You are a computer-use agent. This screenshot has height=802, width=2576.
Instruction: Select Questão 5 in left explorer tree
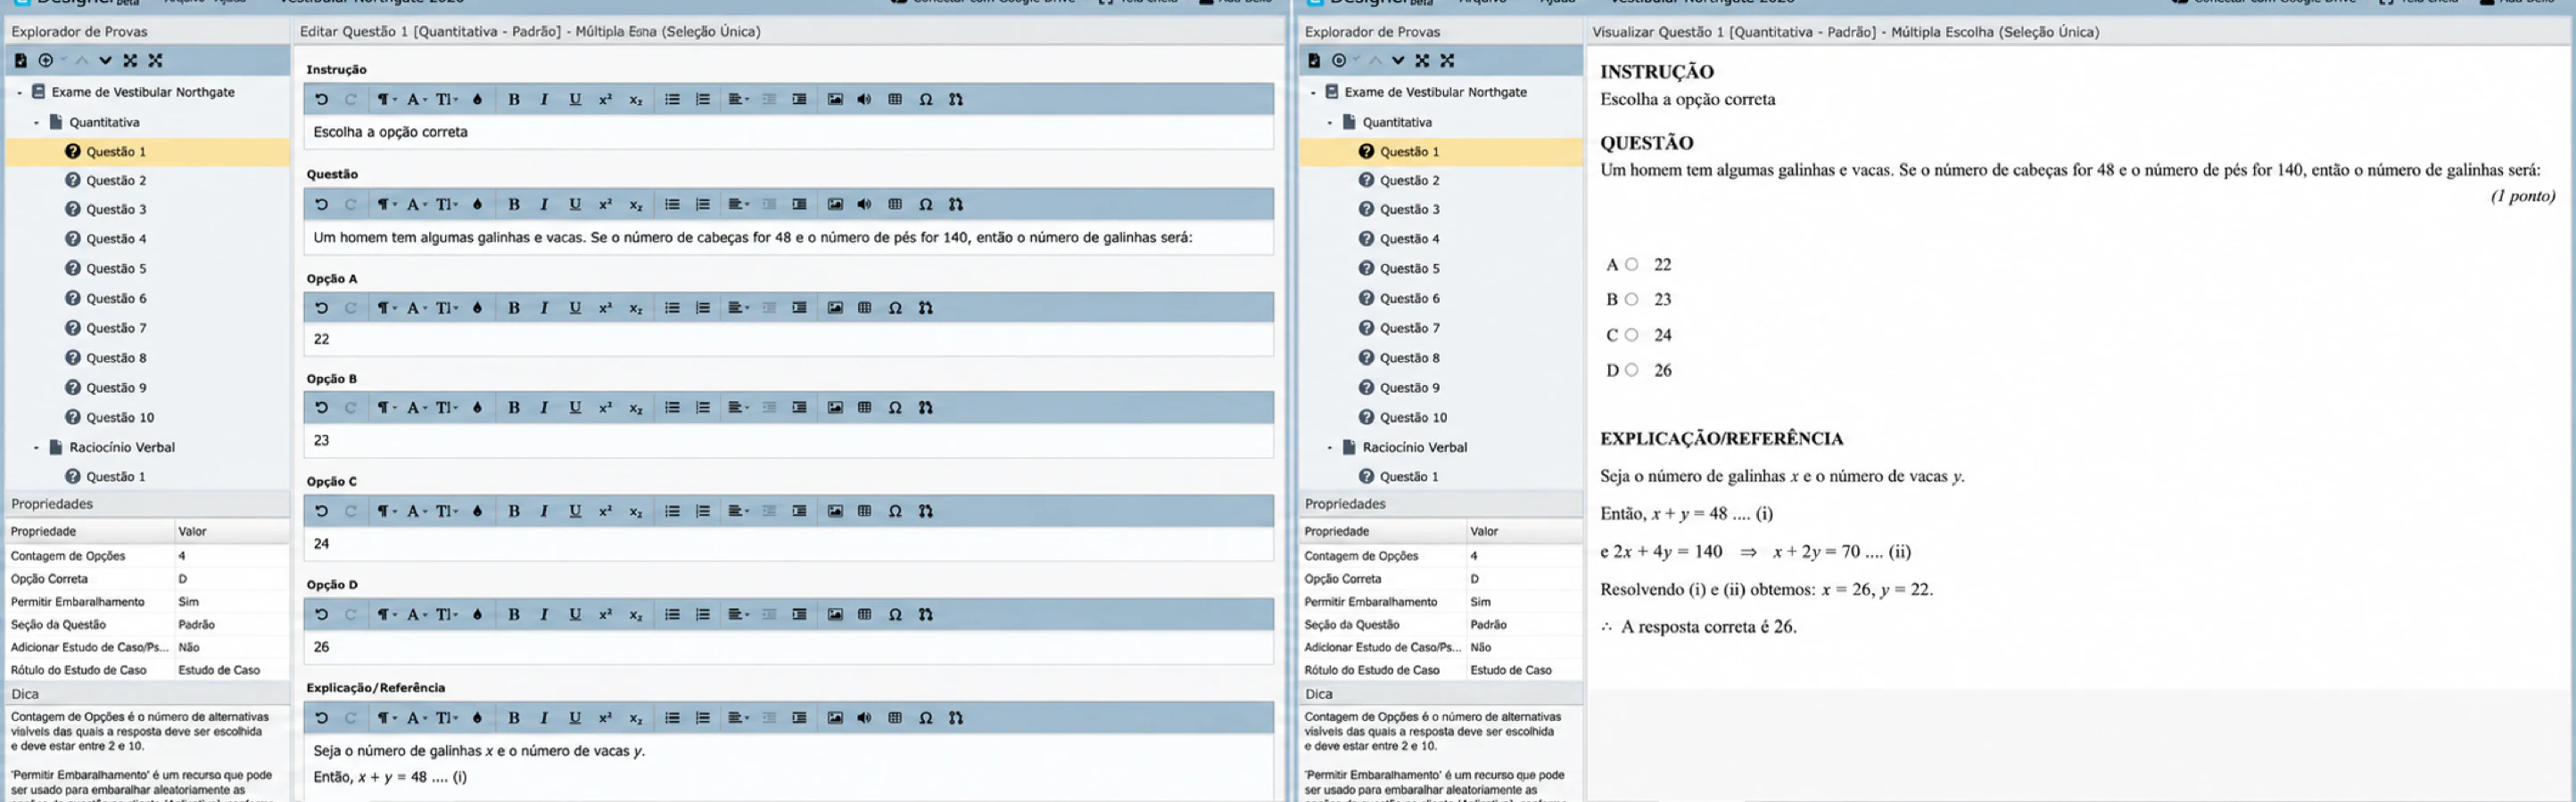(116, 268)
